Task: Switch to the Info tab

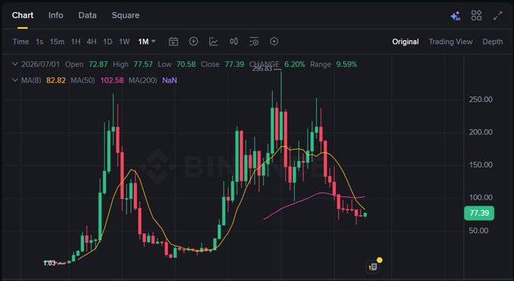Action: pyautogui.click(x=56, y=15)
